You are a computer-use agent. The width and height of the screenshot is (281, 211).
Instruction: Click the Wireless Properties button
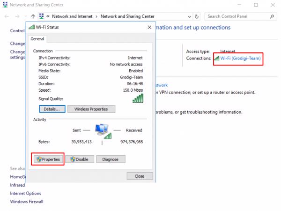91,109
